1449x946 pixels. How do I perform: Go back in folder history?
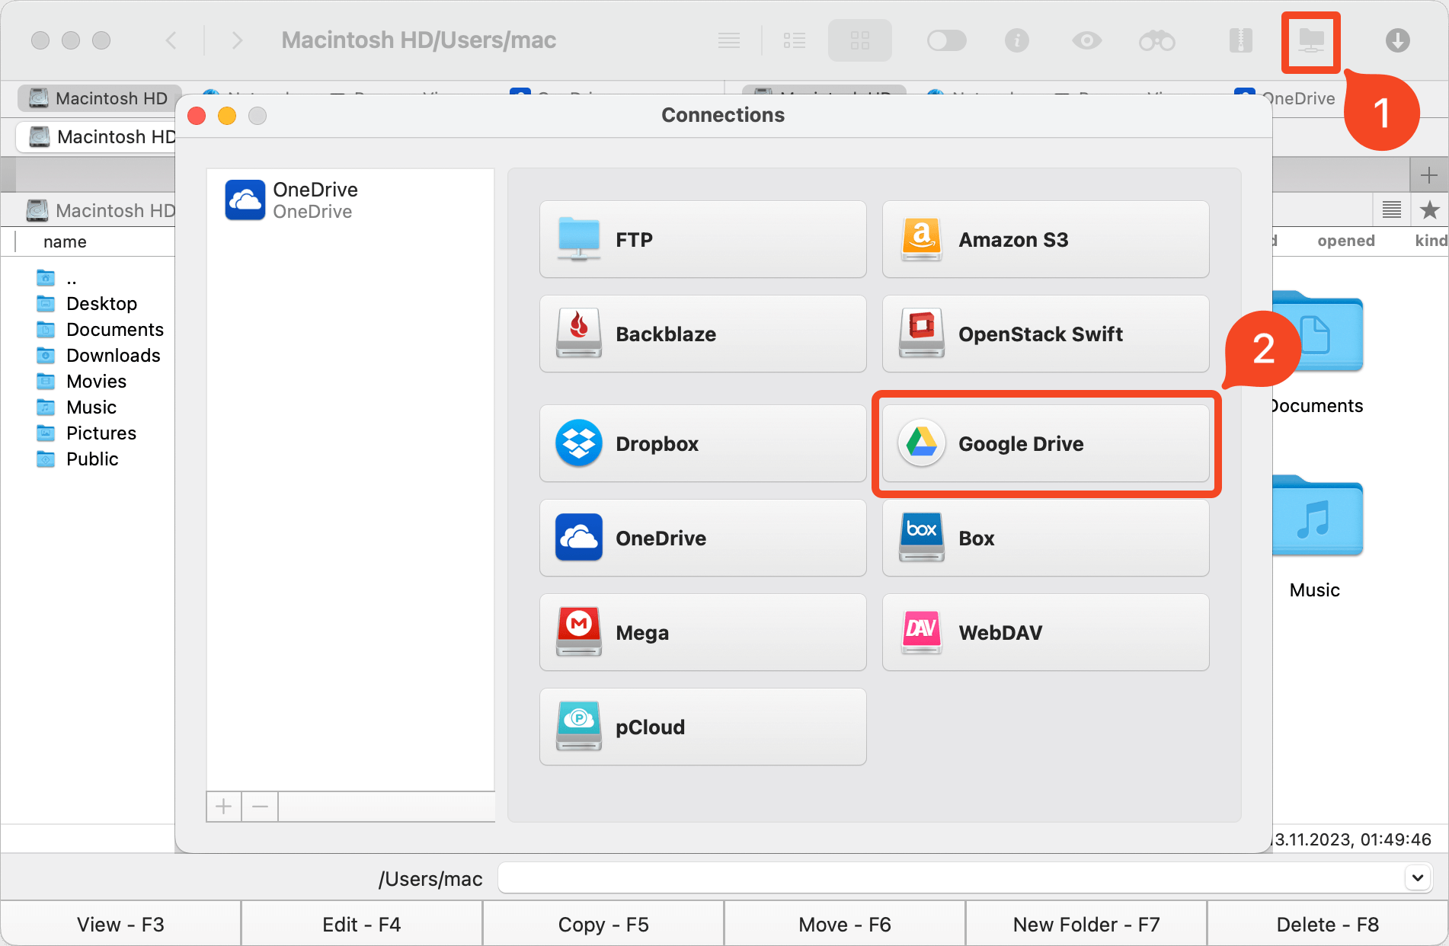point(171,40)
